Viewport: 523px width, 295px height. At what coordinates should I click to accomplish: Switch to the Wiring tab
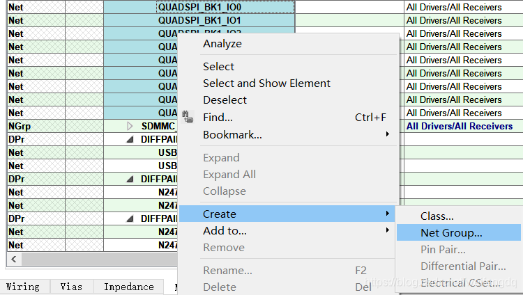(22, 287)
